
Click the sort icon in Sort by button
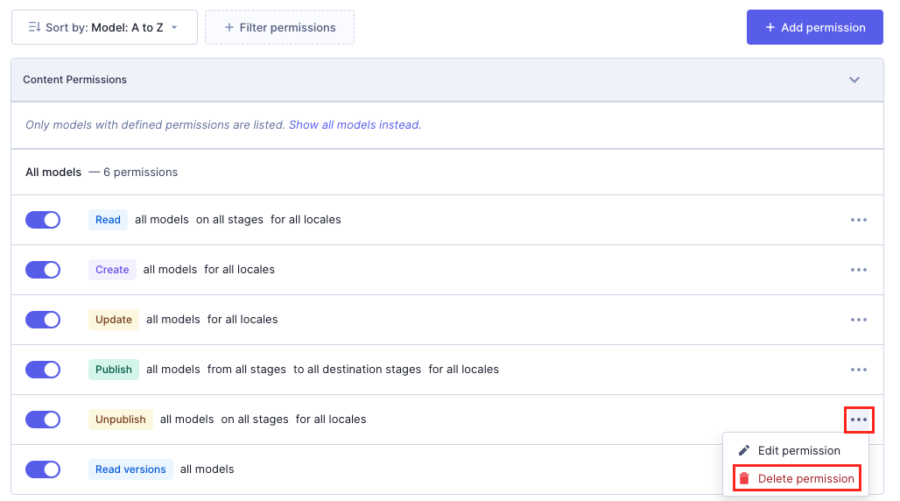click(x=34, y=27)
